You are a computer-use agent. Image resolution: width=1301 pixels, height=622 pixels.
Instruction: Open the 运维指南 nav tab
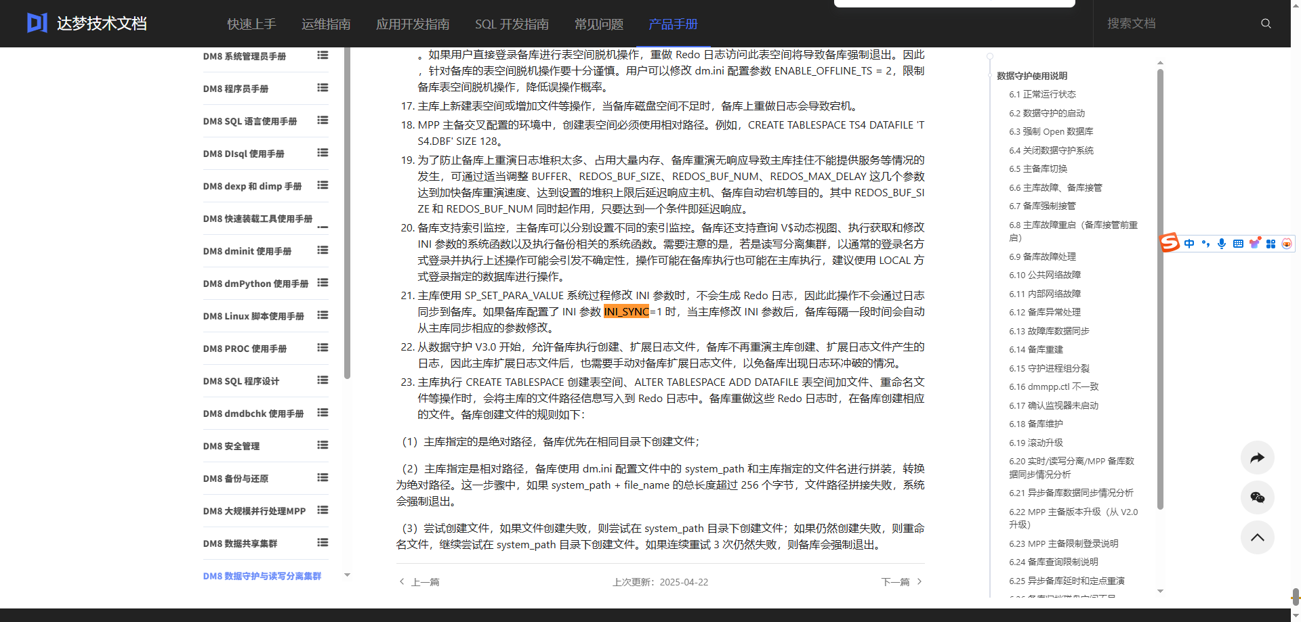(x=326, y=24)
